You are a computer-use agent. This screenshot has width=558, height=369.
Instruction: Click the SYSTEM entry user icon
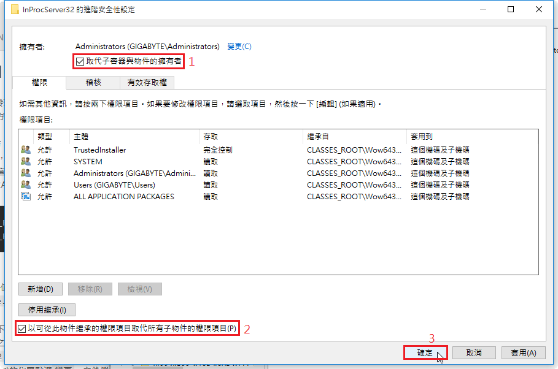26,162
